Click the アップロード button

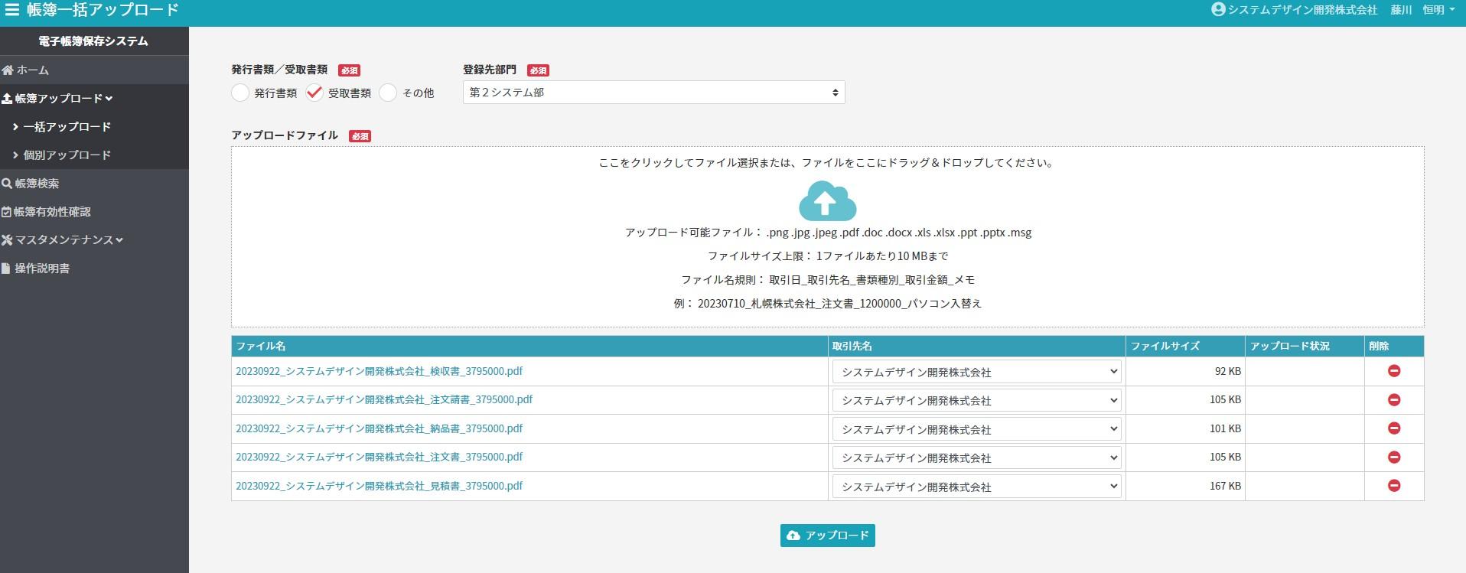click(827, 536)
